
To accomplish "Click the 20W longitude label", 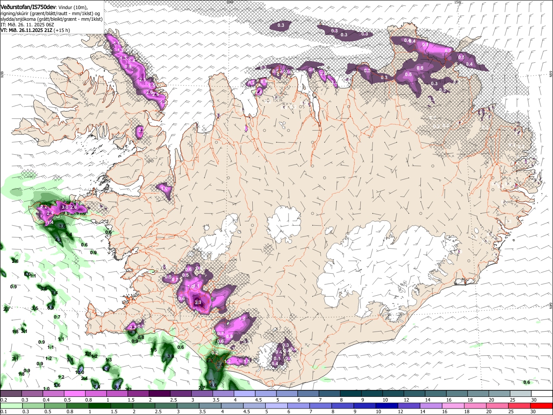I will [229, 2].
